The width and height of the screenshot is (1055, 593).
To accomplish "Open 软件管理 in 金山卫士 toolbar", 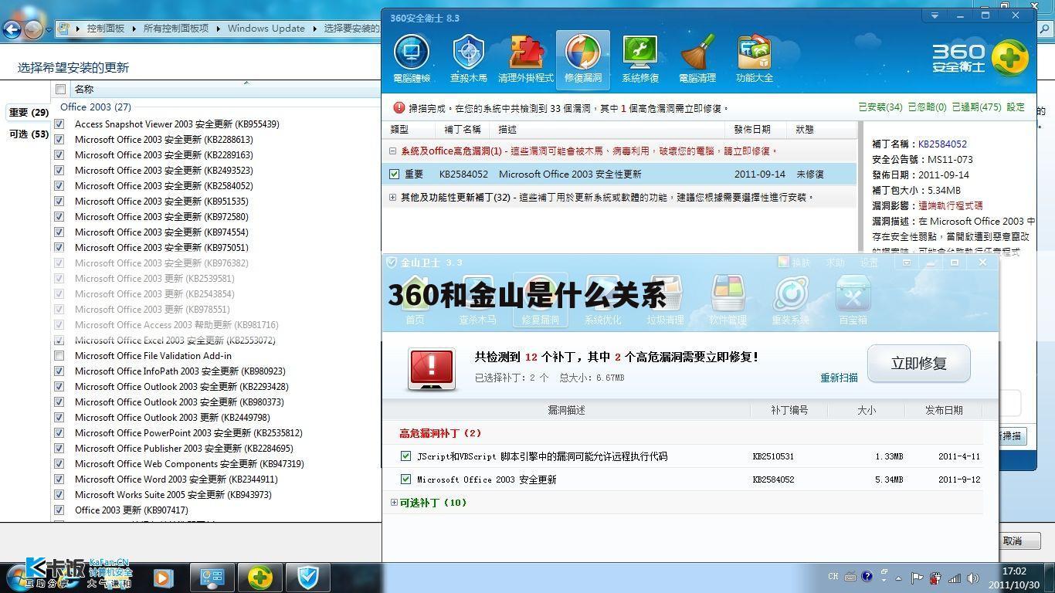I will [728, 300].
